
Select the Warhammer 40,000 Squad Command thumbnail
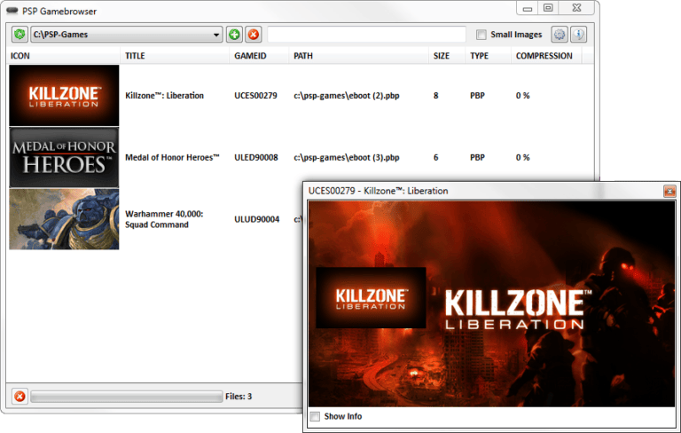(x=64, y=219)
